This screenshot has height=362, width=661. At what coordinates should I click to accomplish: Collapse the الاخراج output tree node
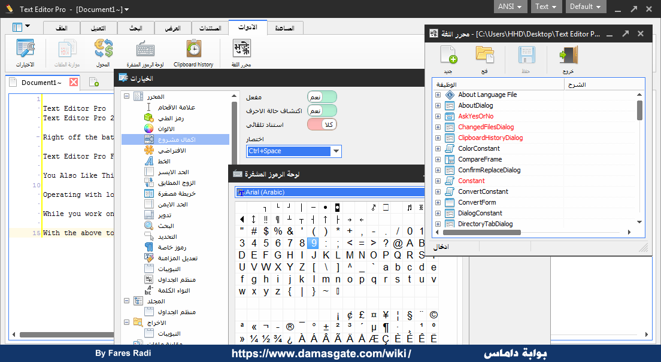pyautogui.click(x=126, y=323)
